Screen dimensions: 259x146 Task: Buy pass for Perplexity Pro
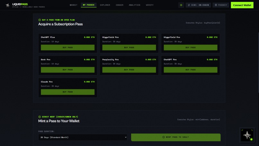point(129,70)
